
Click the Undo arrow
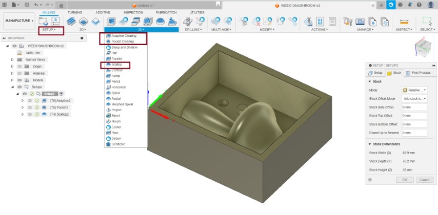pos(36,5)
